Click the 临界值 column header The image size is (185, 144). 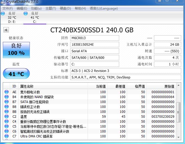pyautogui.click(x=137, y=86)
